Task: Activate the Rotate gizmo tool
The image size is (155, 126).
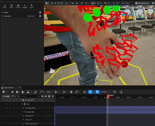Action: click(x=59, y=3)
